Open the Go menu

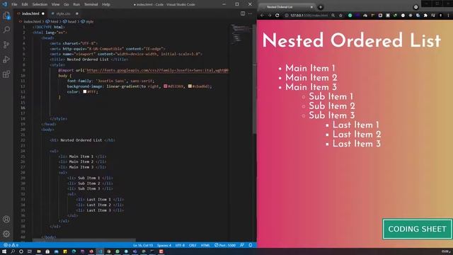coord(67,4)
